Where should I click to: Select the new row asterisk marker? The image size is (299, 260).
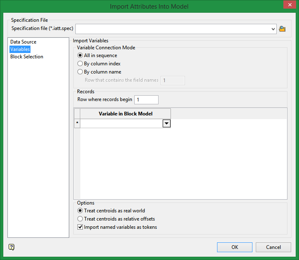77,123
